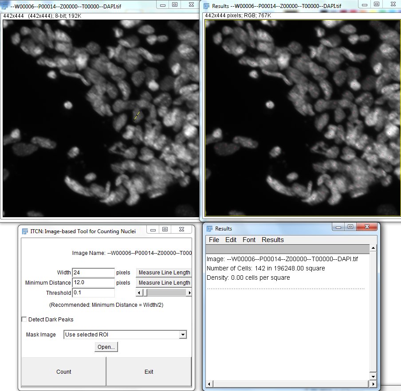Viewport: 401px width, 391px height.
Task: Open the Mask Image dropdown
Action: [182, 335]
